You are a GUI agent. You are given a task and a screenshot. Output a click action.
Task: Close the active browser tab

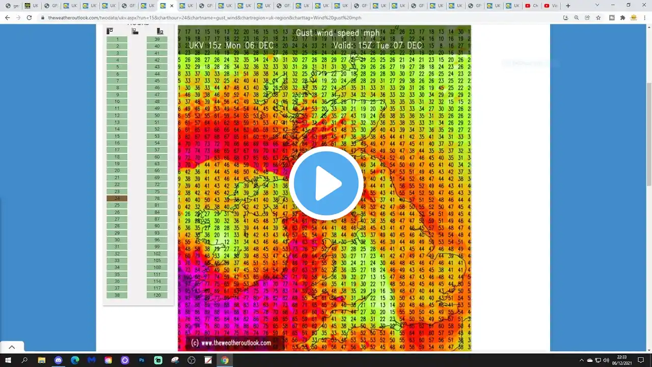click(172, 6)
